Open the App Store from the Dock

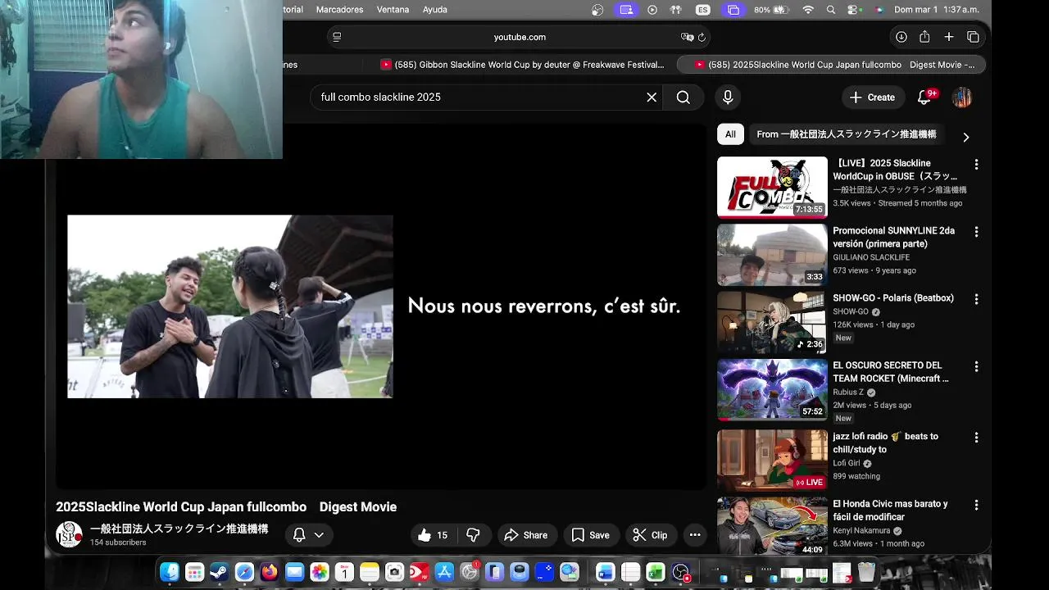(444, 572)
